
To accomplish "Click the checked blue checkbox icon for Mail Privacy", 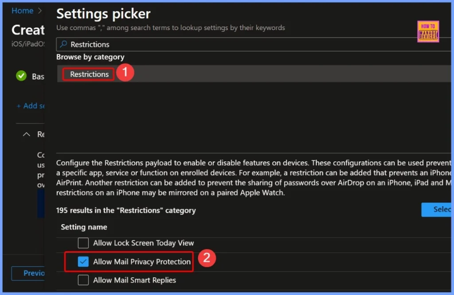I will (x=82, y=261).
